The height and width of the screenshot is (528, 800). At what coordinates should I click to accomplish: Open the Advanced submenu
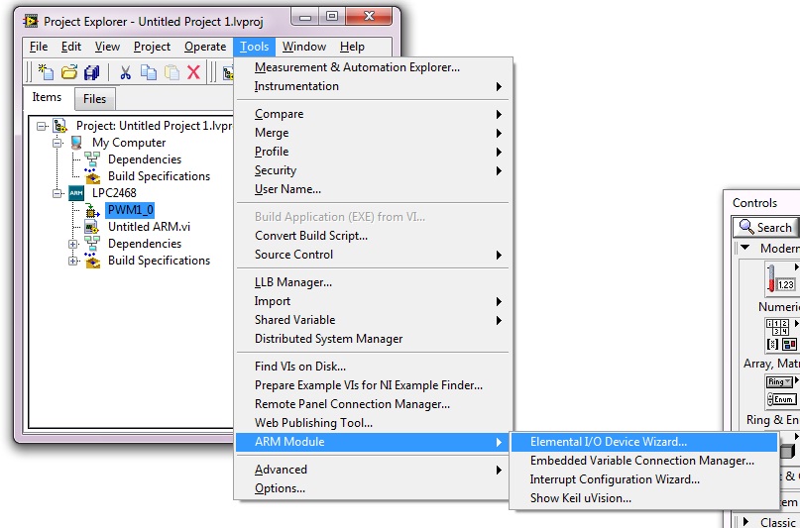point(375,470)
